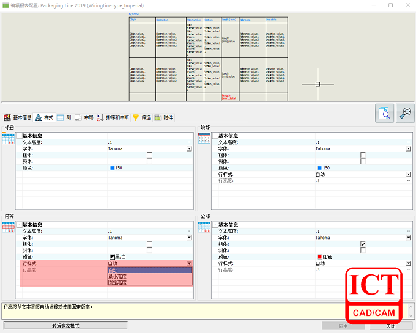Click the 黑/白 color swatch in 内容
The height and width of the screenshot is (333, 416).
tap(112, 257)
